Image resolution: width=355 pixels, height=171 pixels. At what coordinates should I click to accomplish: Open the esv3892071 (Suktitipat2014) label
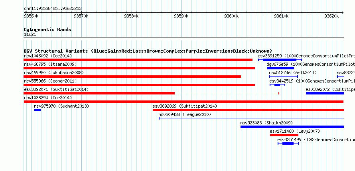click(x=56, y=89)
